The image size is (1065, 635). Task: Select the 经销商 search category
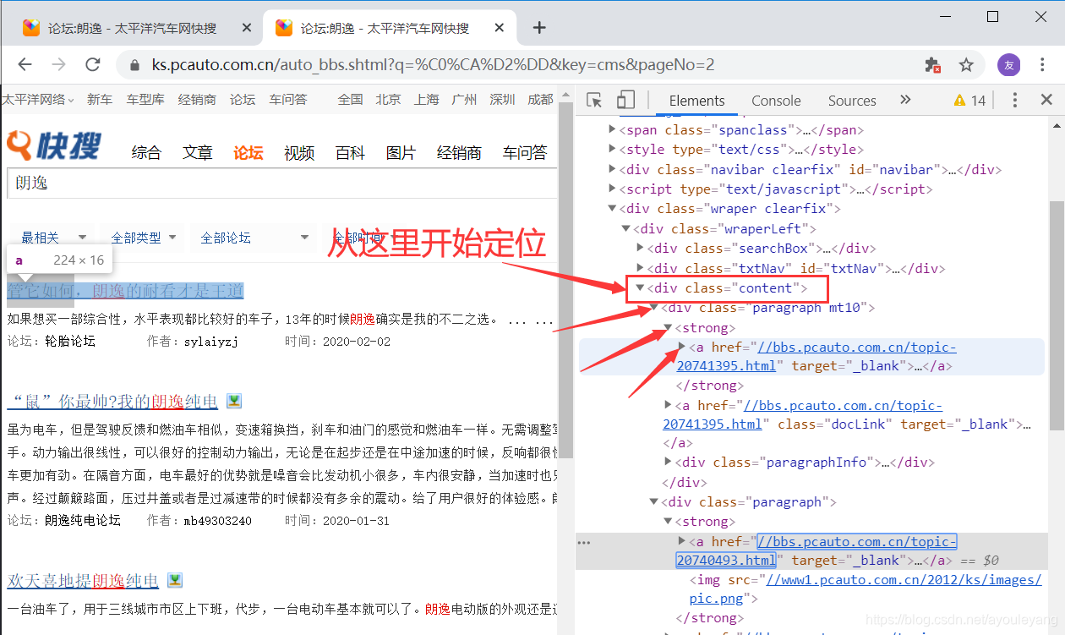coord(459,152)
